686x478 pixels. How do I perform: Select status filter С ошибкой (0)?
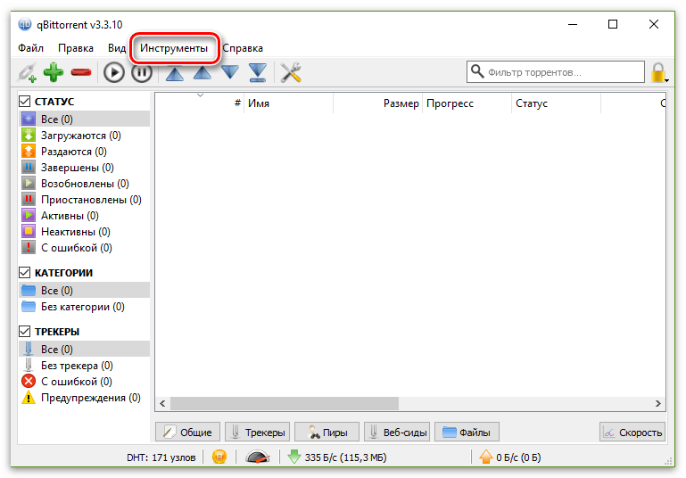(85, 248)
